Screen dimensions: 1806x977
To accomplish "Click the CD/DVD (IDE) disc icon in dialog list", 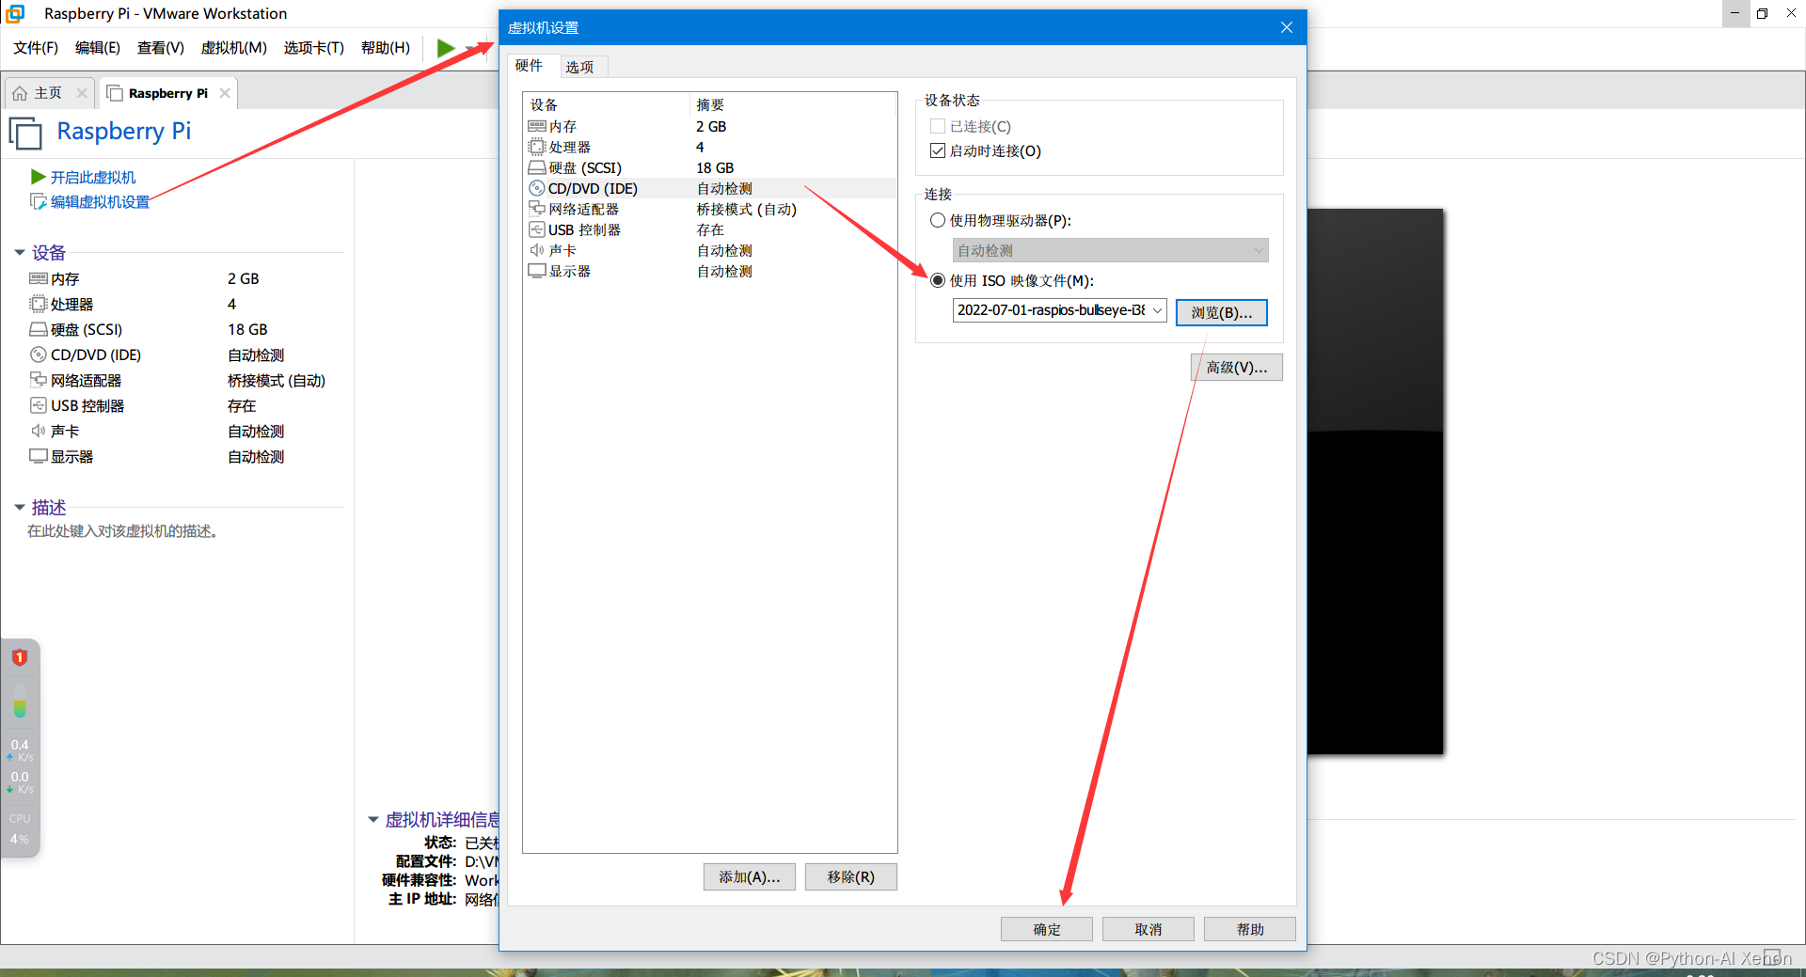I will (x=537, y=188).
